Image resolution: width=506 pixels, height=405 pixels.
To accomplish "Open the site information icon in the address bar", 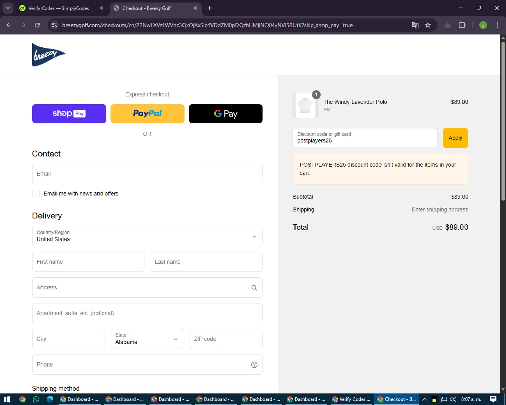I will point(54,25).
